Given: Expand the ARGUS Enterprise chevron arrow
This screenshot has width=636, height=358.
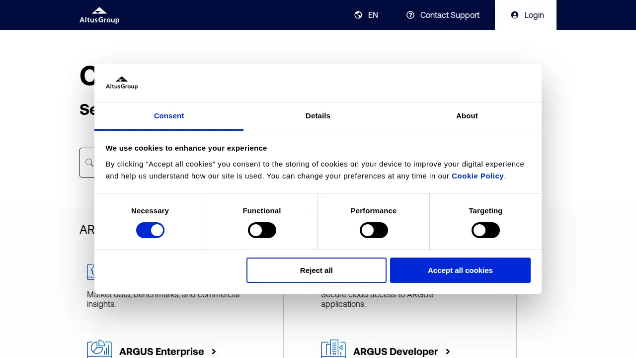Looking at the screenshot, I should click(214, 352).
